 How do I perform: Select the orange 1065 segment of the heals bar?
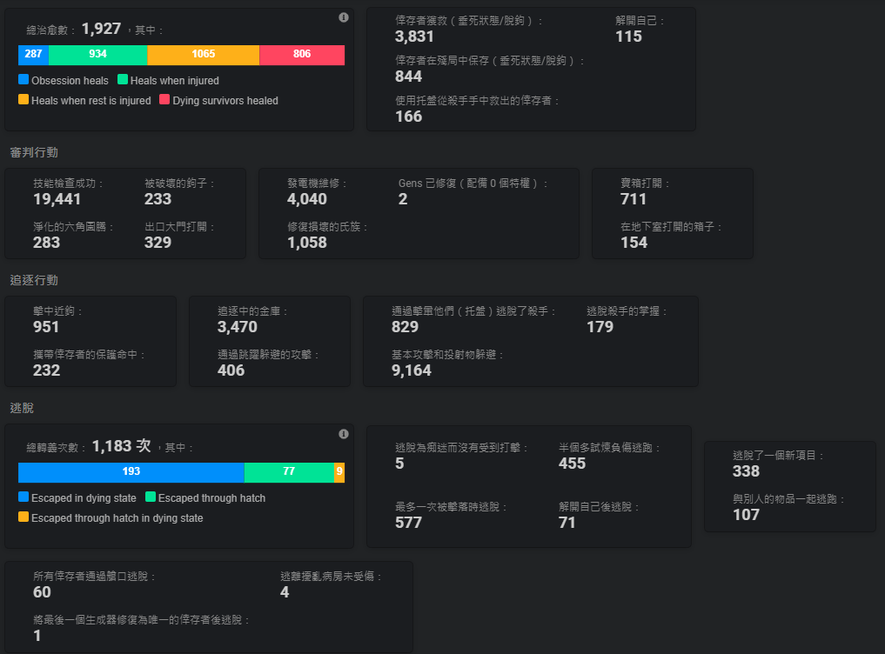click(203, 55)
